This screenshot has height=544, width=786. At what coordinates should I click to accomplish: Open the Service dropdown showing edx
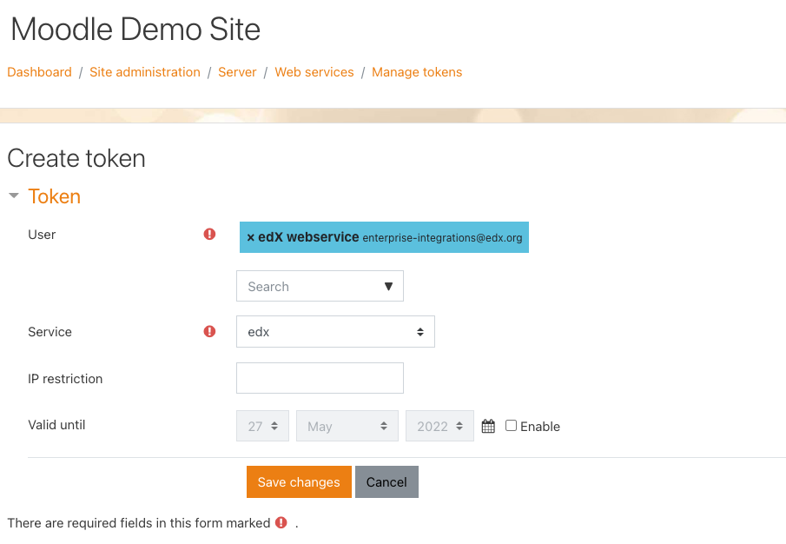pos(335,331)
